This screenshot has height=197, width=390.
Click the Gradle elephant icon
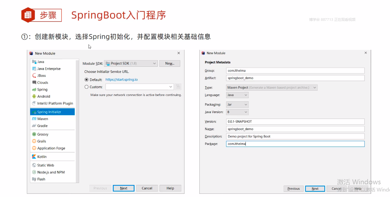coord(34,126)
